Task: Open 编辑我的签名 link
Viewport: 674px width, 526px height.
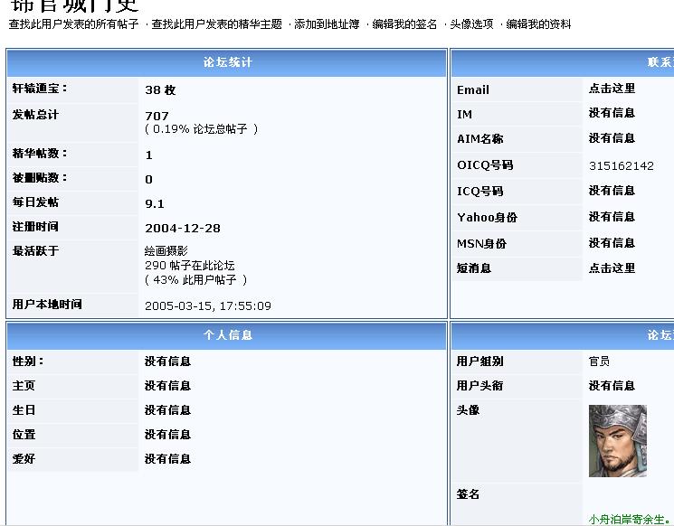Action: (x=404, y=24)
